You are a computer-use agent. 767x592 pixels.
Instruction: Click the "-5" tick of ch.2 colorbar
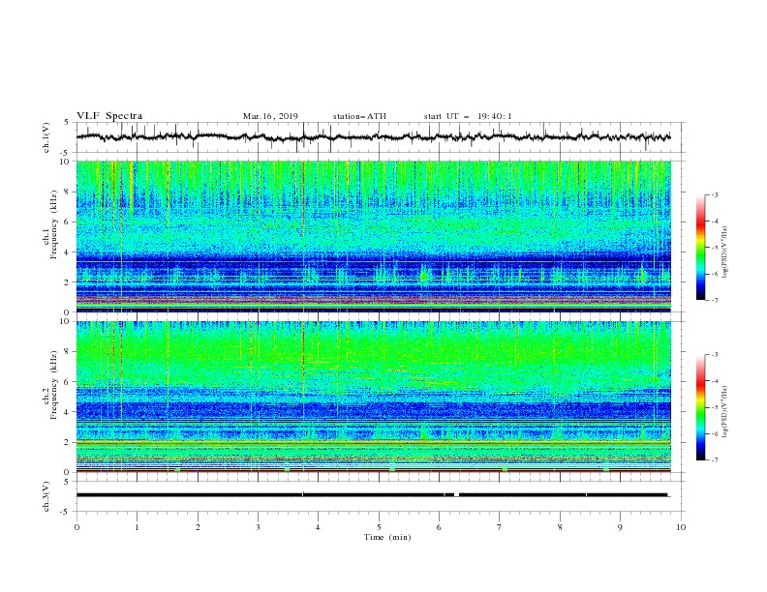(x=714, y=407)
